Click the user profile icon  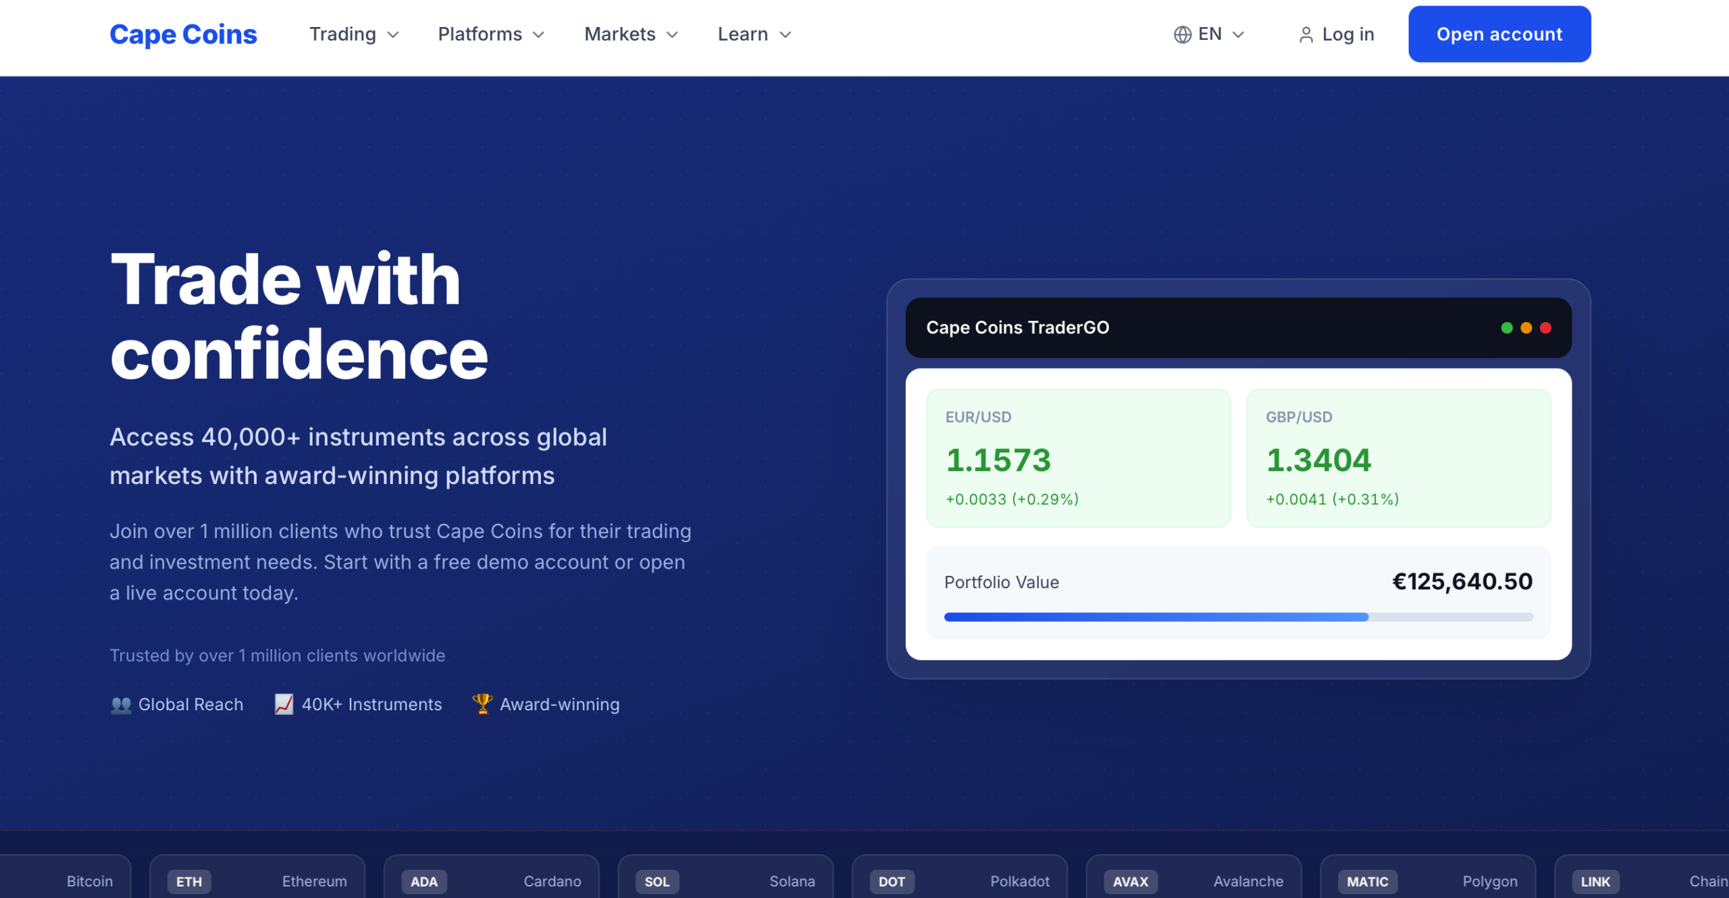pyautogui.click(x=1306, y=35)
